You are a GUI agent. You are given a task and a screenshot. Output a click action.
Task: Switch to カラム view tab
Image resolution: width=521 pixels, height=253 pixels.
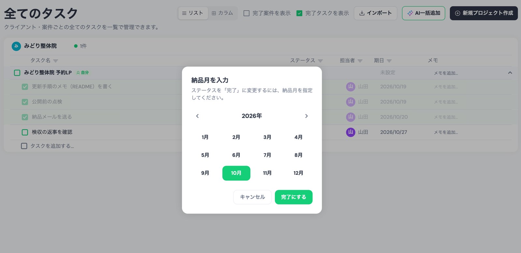(222, 13)
